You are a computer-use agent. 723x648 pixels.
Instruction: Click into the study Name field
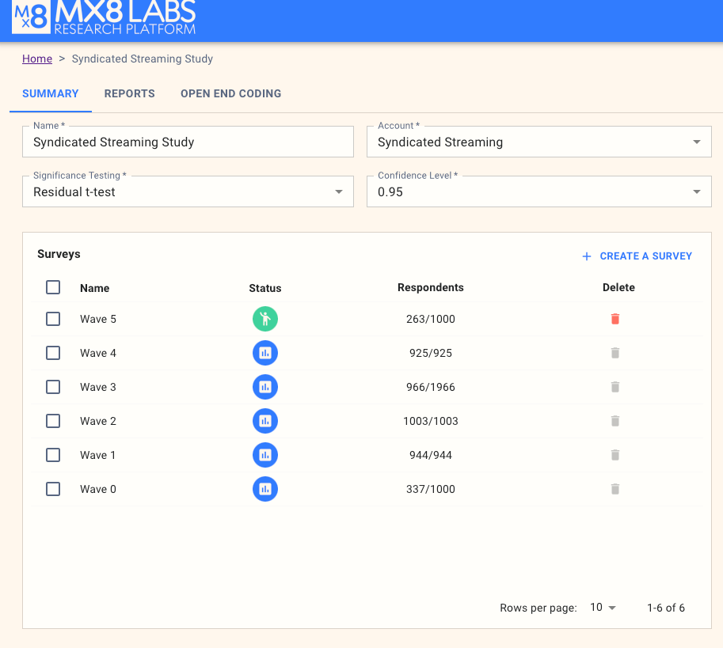tap(188, 142)
